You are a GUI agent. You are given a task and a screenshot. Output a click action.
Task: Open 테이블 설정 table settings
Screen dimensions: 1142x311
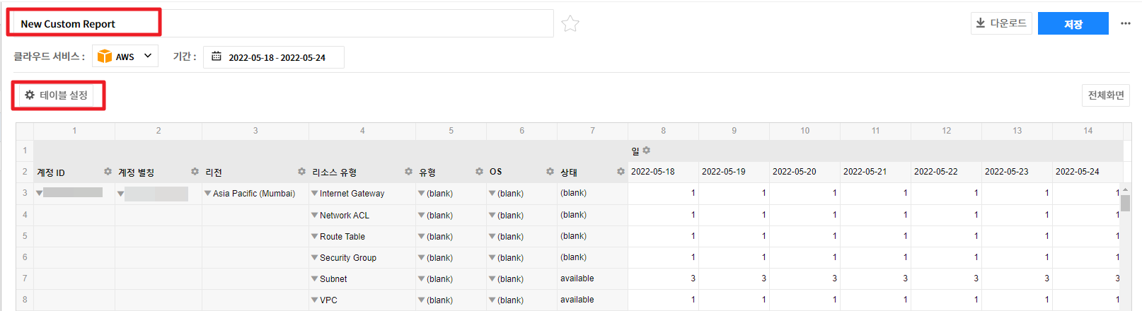[57, 95]
